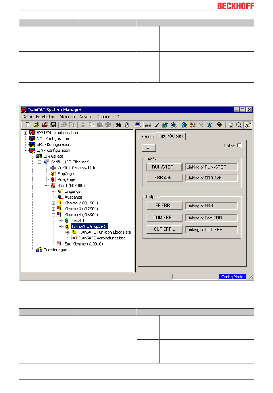The image size is (273, 393).
Task: Click the magic wand toolbar icon
Action: [x=201, y=125]
